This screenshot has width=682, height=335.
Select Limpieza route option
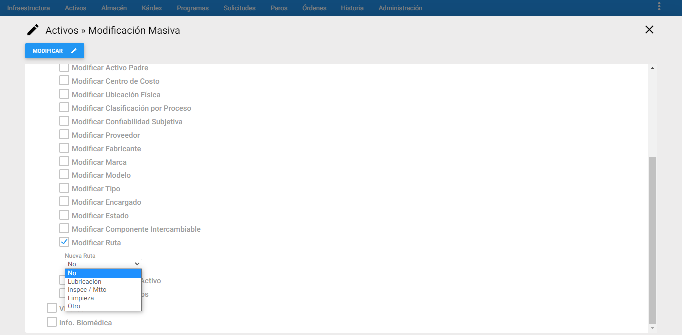pos(103,298)
